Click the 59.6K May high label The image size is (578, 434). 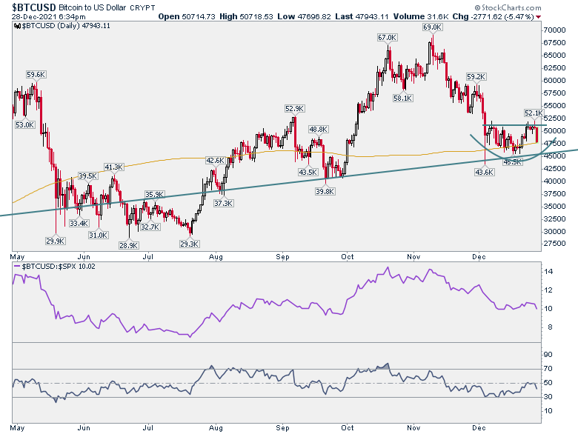[36, 75]
